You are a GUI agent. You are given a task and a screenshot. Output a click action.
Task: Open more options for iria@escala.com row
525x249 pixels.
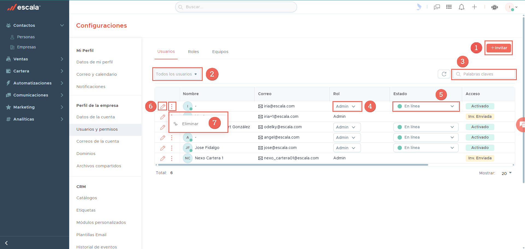[x=172, y=106]
